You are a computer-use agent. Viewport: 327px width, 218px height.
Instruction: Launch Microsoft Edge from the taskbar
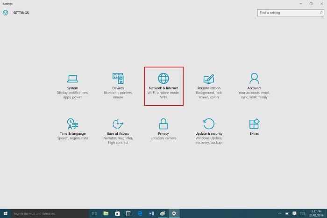(x=140, y=213)
